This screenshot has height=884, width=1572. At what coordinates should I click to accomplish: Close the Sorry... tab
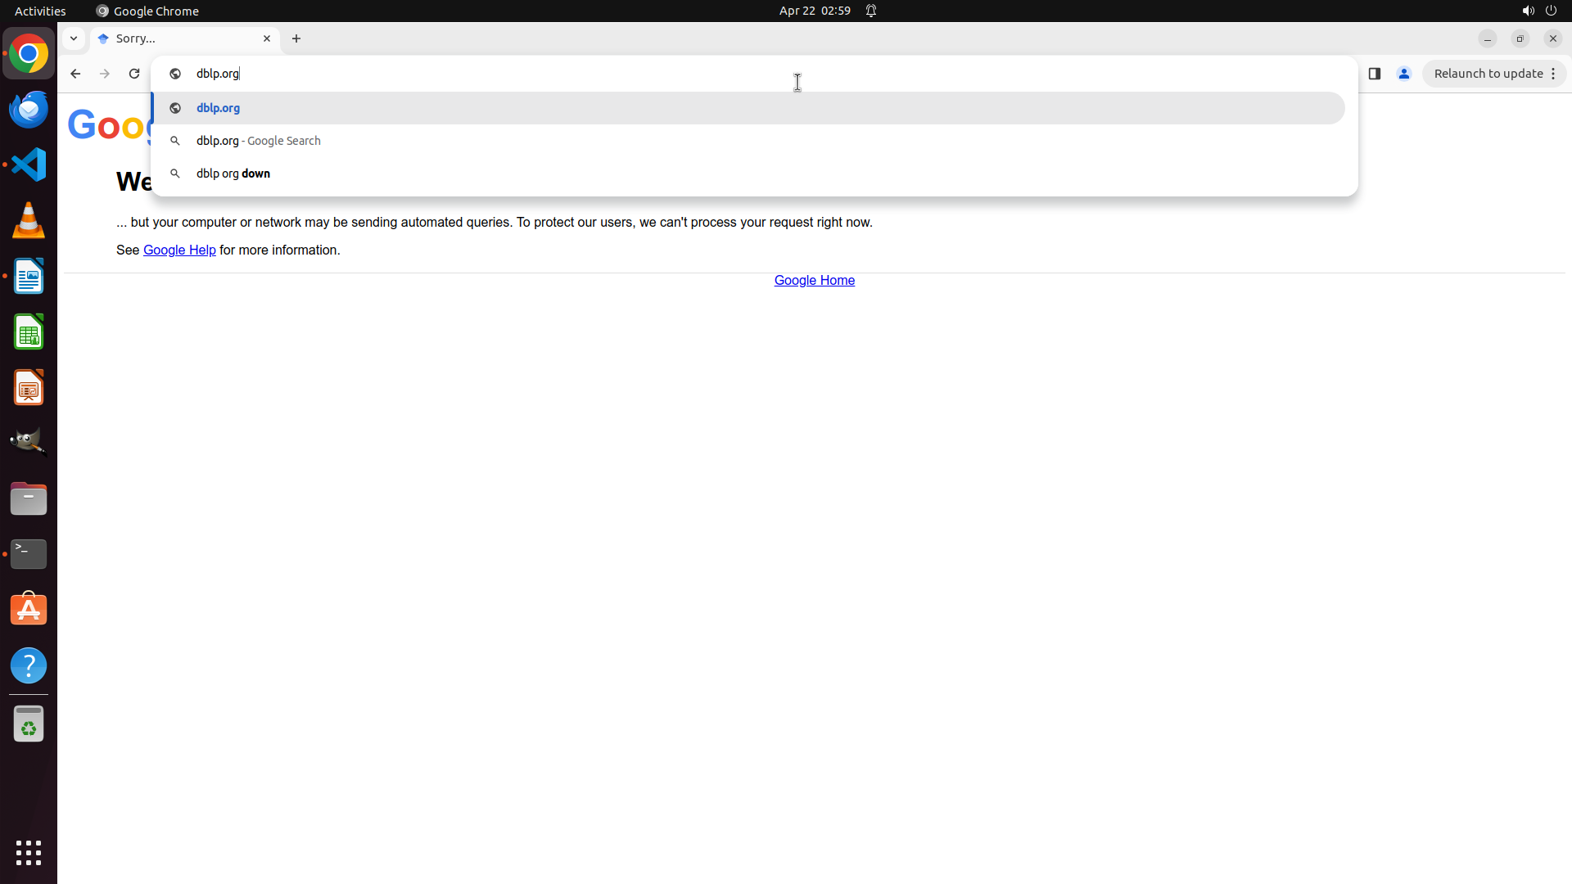267,38
